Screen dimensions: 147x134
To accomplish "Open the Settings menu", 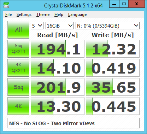I will pos(24,14).
